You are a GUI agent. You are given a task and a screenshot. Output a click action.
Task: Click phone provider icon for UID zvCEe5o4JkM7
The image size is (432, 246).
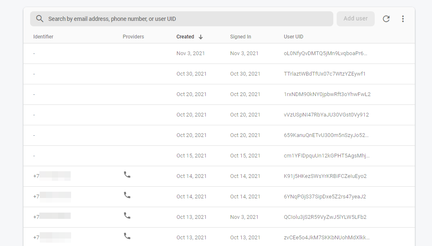127,236
